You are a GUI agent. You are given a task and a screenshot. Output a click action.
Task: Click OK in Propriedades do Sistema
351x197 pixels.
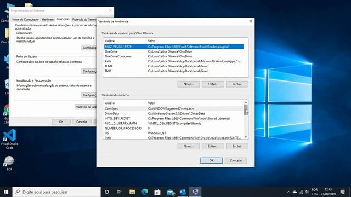coord(61,121)
